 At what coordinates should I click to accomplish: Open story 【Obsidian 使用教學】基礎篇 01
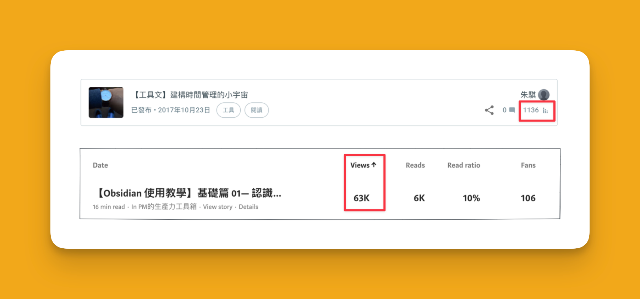click(188, 193)
